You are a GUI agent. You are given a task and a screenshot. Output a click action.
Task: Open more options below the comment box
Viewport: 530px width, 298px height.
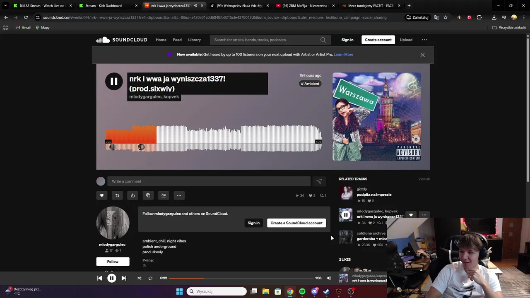[179, 195]
